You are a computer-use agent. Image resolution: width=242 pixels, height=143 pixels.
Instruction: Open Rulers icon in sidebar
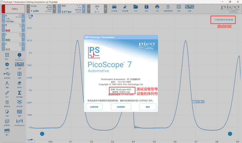point(7,94)
